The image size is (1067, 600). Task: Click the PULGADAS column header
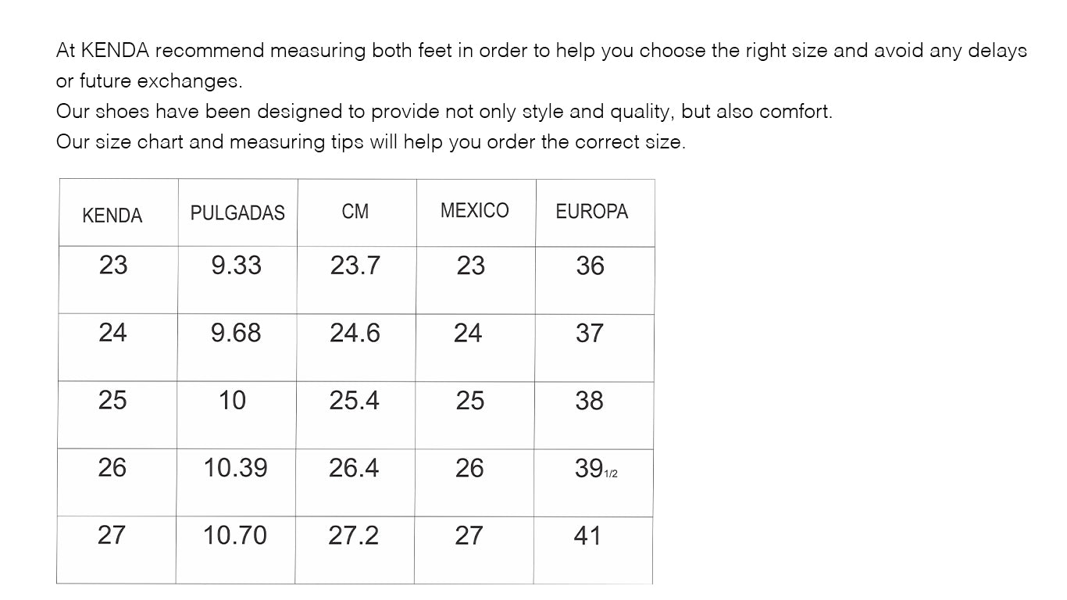237,213
